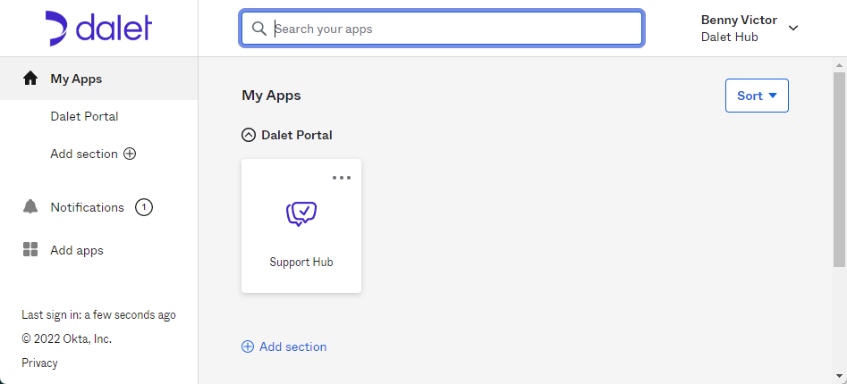
Task: Open Notifications in the sidebar
Action: pos(87,208)
